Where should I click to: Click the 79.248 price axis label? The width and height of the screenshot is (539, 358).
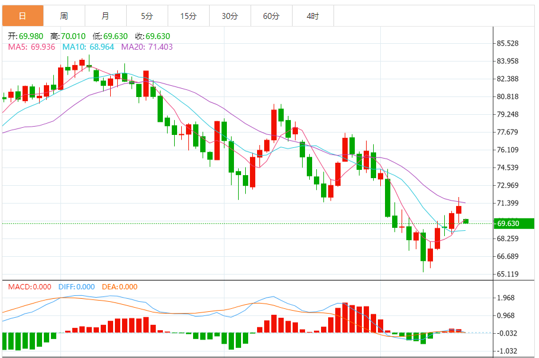pos(508,114)
